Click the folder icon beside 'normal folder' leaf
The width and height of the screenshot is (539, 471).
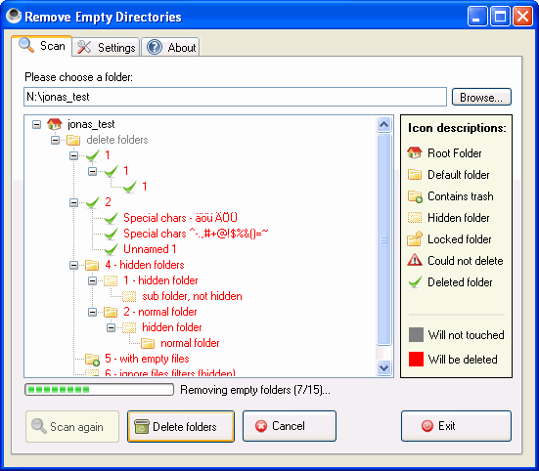[x=148, y=343]
